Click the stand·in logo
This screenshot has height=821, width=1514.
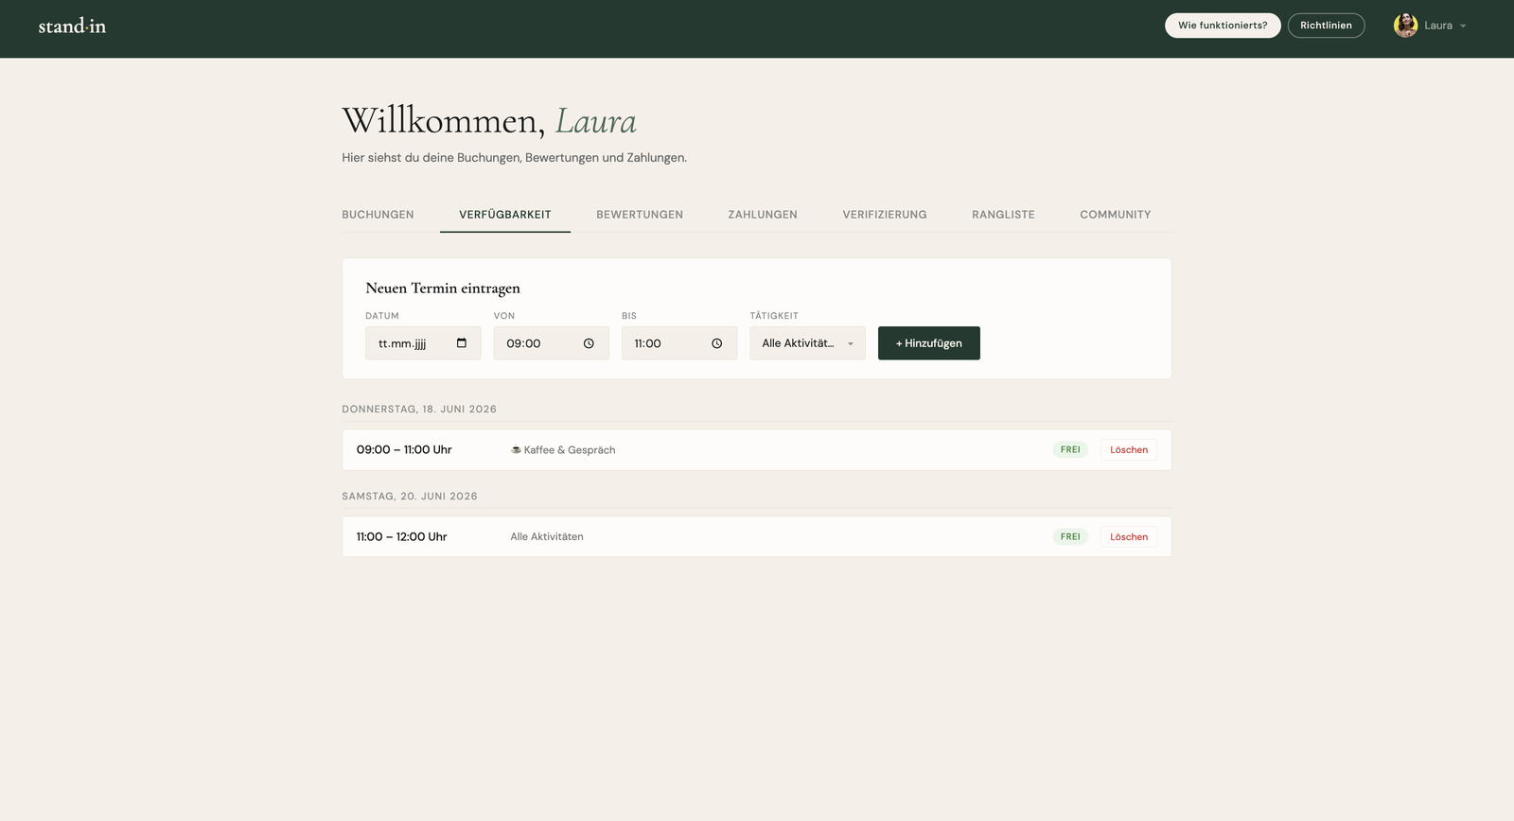pyautogui.click(x=72, y=26)
